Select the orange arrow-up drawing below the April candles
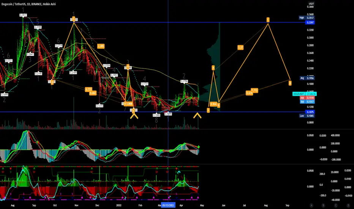Image resolution: width=354 pixels, height=209 pixels. pos(197,116)
